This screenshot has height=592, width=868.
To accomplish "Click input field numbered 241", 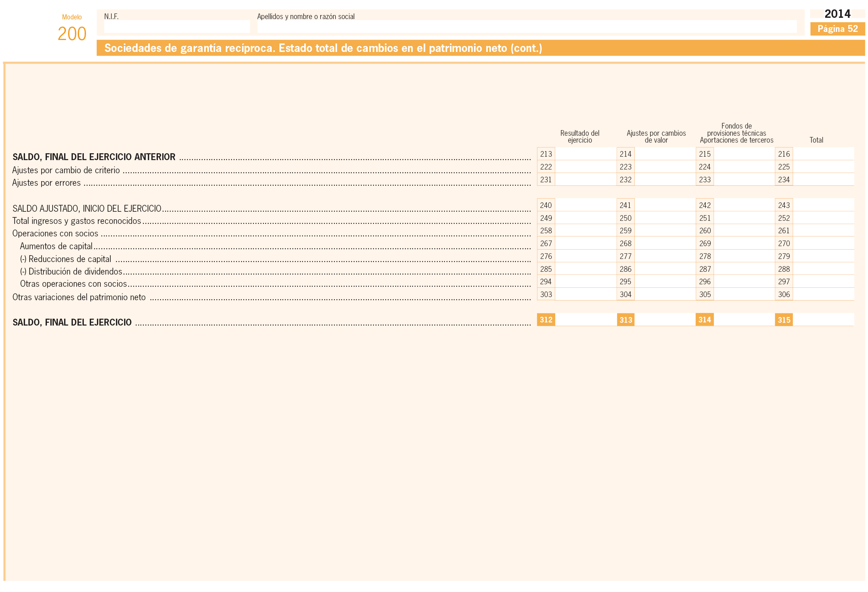I will point(665,205).
